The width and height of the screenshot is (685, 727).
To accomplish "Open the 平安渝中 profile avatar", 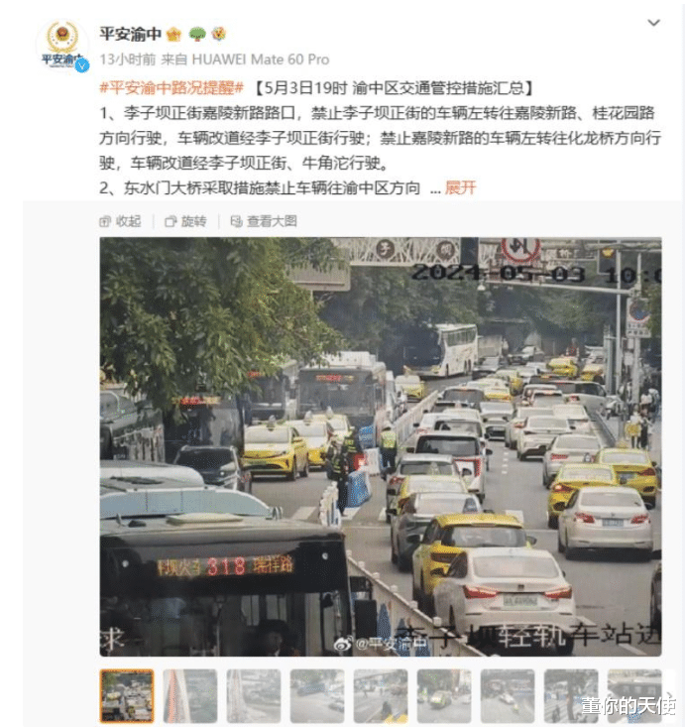I will tap(62, 44).
